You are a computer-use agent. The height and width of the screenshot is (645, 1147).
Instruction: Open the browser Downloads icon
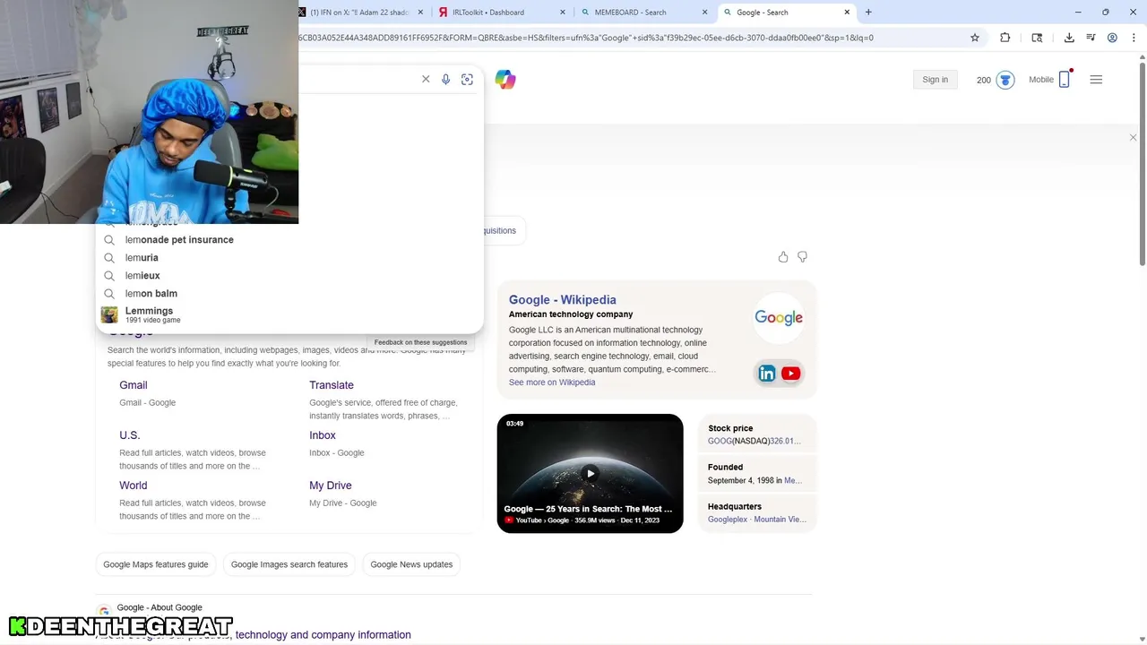(1069, 38)
